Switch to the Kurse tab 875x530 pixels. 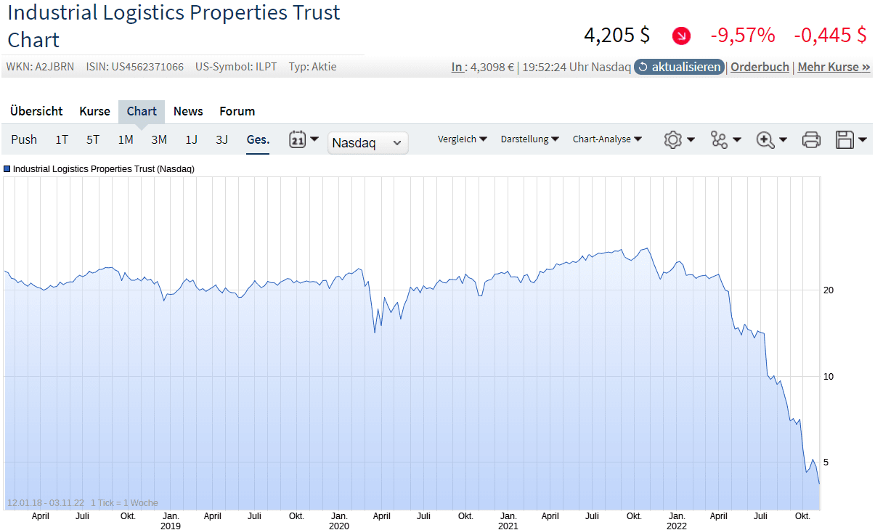click(x=95, y=111)
